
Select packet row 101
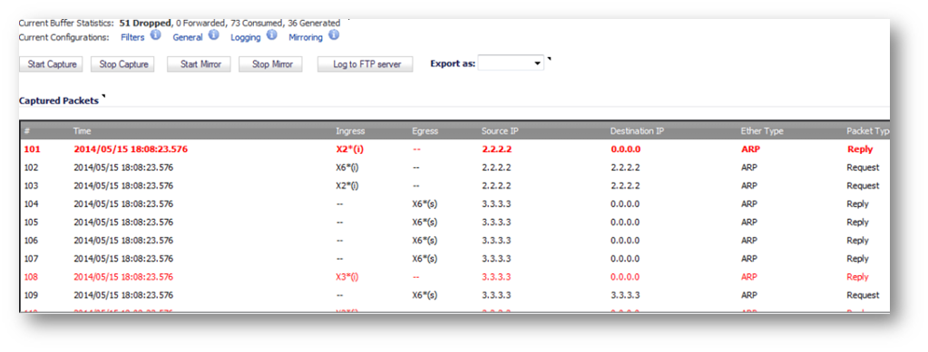click(x=454, y=149)
